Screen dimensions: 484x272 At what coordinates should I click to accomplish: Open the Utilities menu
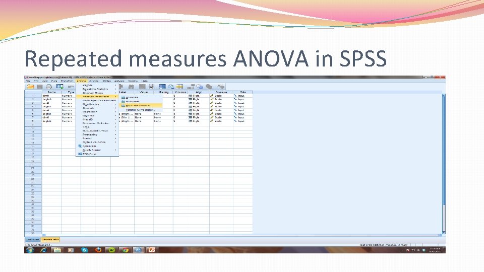(x=107, y=81)
